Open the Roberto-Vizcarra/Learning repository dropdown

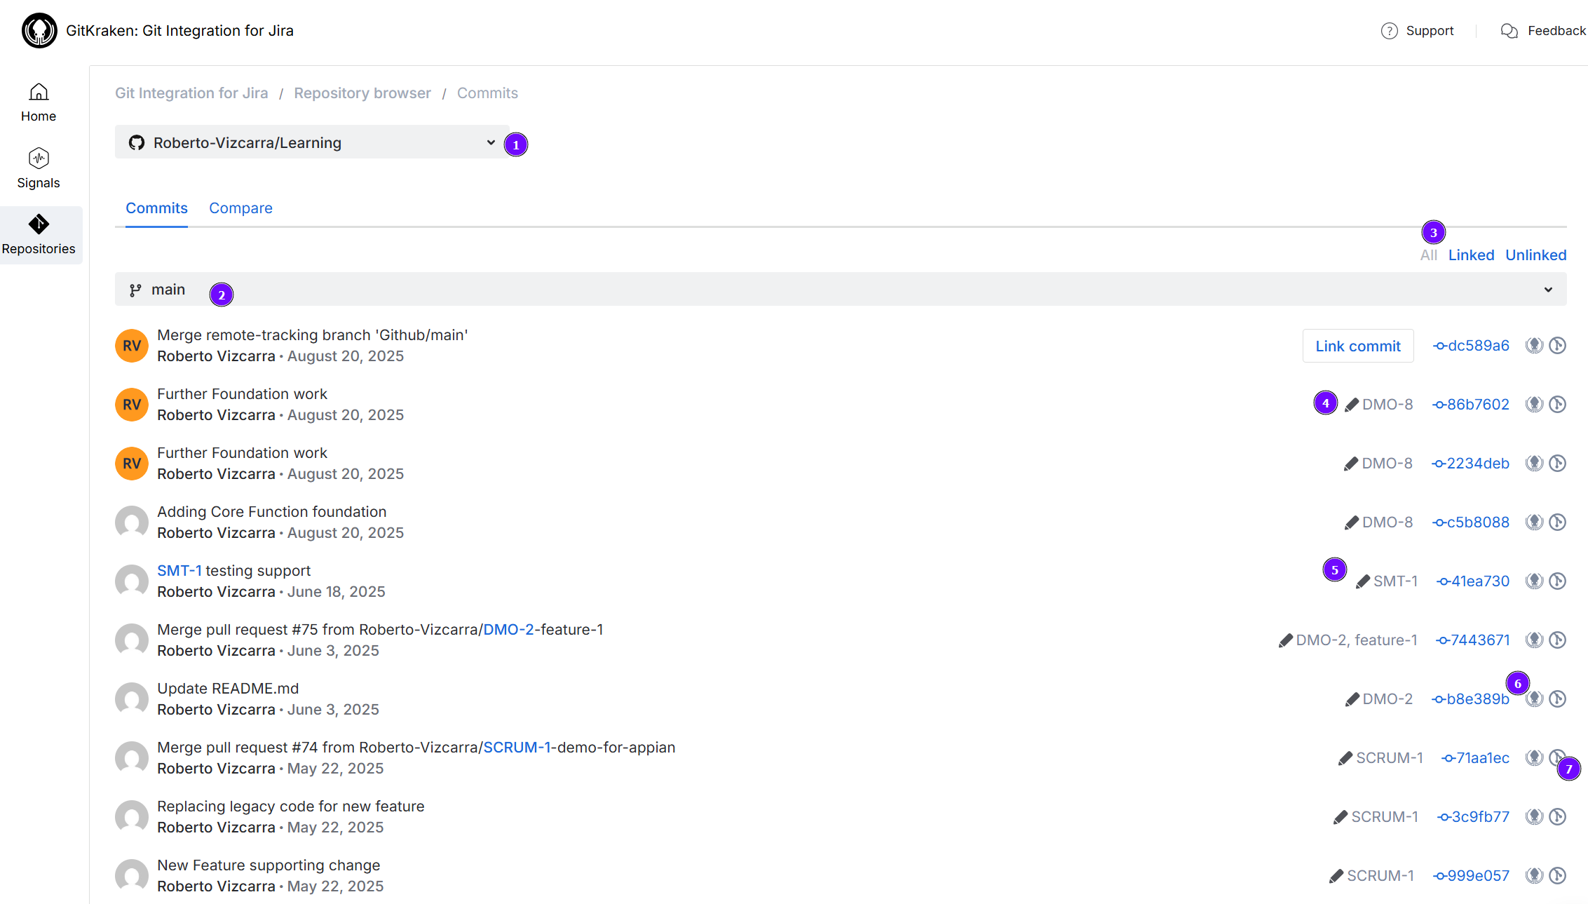pyautogui.click(x=311, y=142)
